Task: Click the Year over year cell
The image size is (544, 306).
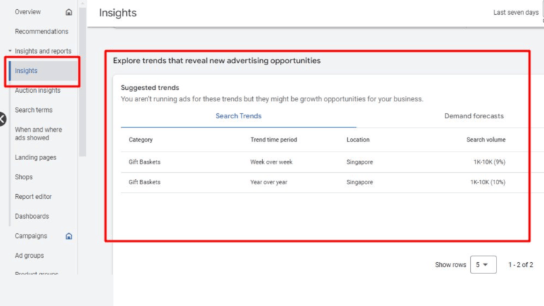Action: [x=268, y=182]
